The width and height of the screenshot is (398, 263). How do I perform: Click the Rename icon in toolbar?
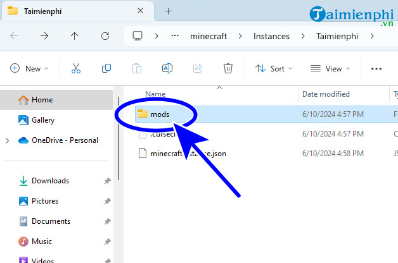point(167,68)
